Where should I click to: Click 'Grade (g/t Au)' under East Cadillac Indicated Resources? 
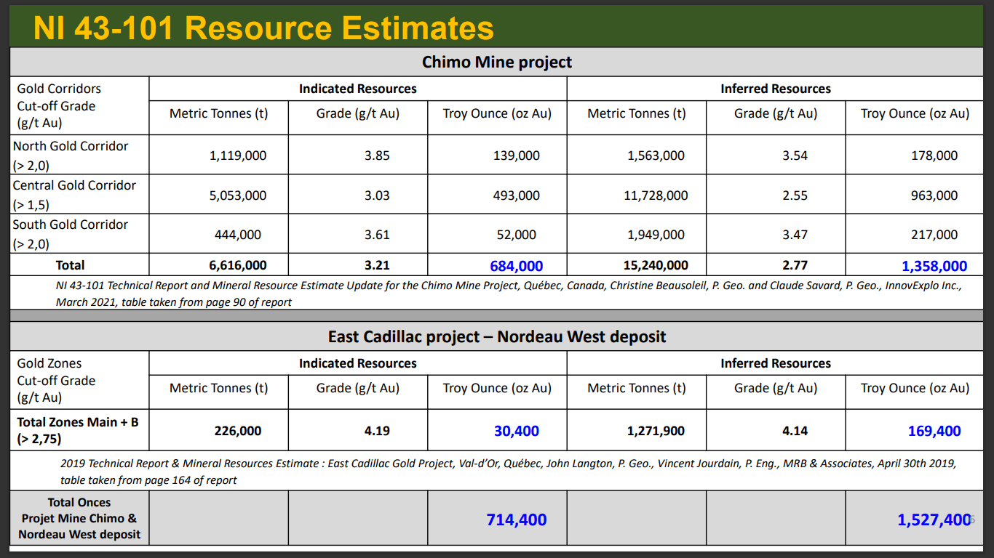tap(358, 388)
